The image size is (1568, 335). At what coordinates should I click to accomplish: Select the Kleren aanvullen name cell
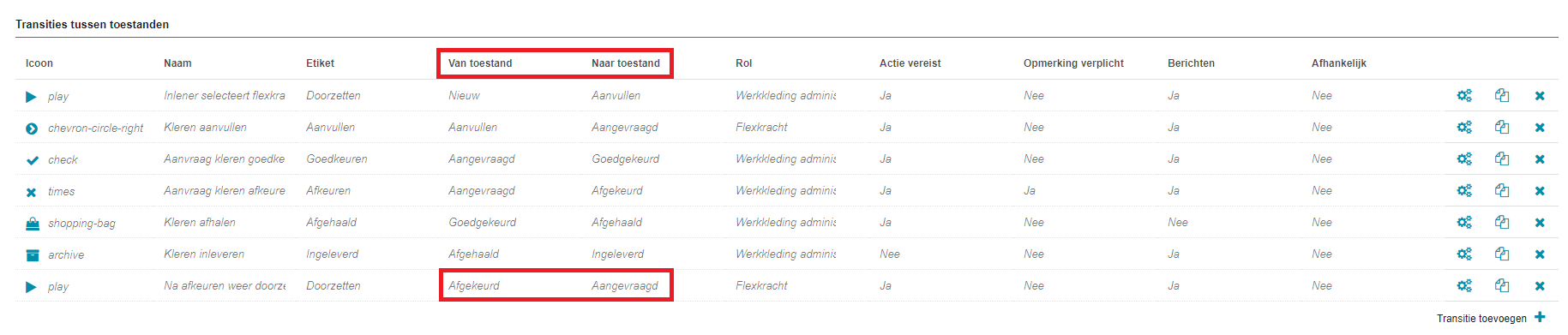pos(205,127)
